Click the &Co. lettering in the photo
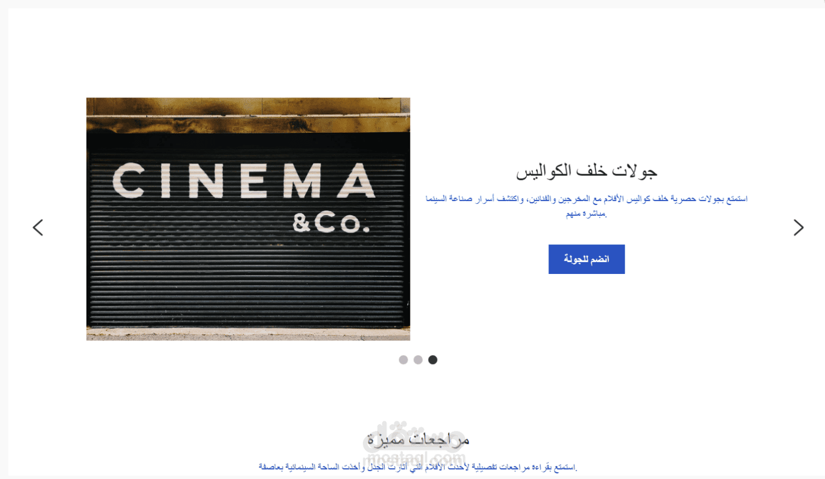Screen dimensions: 825x479 tap(331, 222)
